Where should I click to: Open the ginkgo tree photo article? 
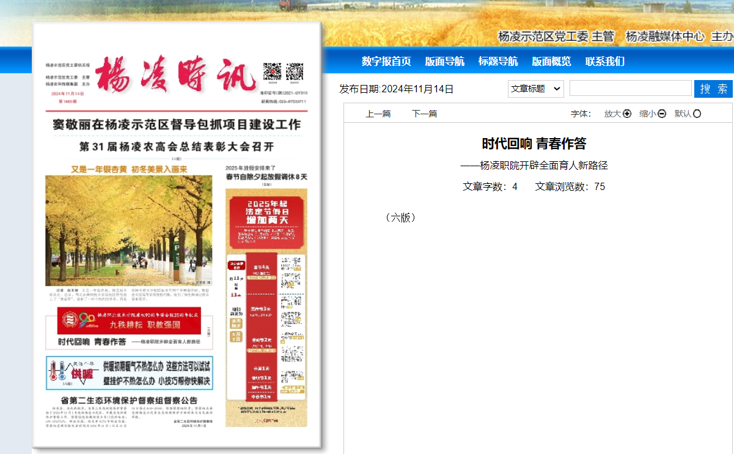tap(128, 230)
